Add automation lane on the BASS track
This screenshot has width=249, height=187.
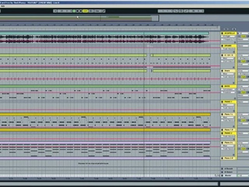pyautogui.click(x=235, y=98)
